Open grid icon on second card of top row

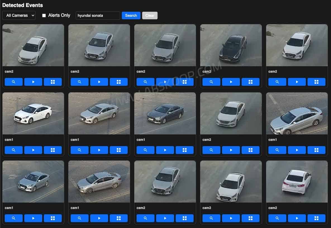(119, 82)
